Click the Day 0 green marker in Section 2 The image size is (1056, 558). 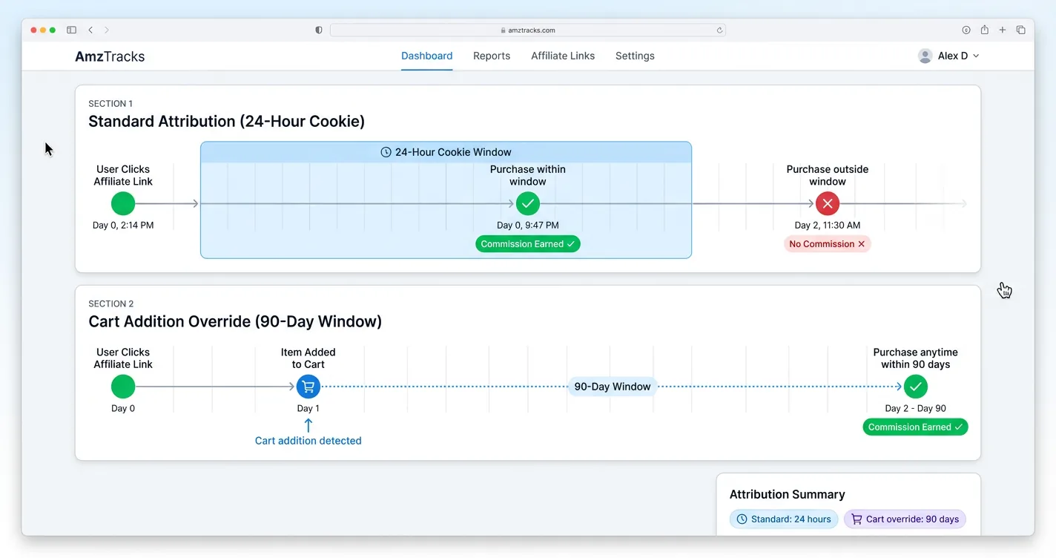click(123, 386)
